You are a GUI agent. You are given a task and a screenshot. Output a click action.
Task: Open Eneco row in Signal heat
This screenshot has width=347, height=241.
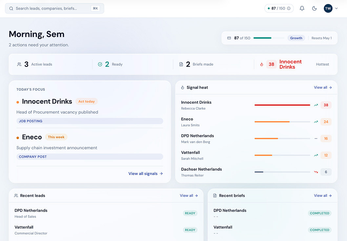(256, 122)
